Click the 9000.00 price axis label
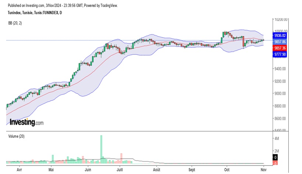The height and width of the screenshot is (174, 302). click(x=281, y=93)
